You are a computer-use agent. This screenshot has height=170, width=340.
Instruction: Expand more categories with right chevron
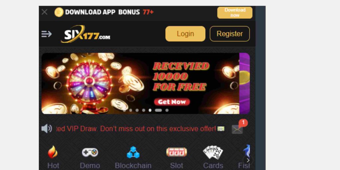[x=248, y=160]
